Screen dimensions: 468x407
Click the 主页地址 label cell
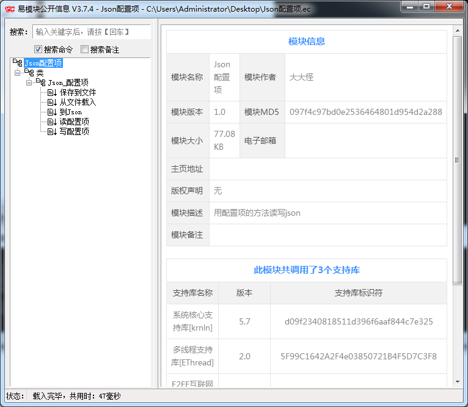point(187,169)
